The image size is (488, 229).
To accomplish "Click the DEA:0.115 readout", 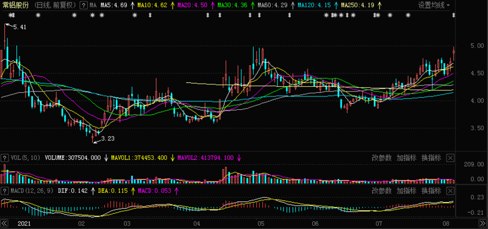I will point(113,191).
